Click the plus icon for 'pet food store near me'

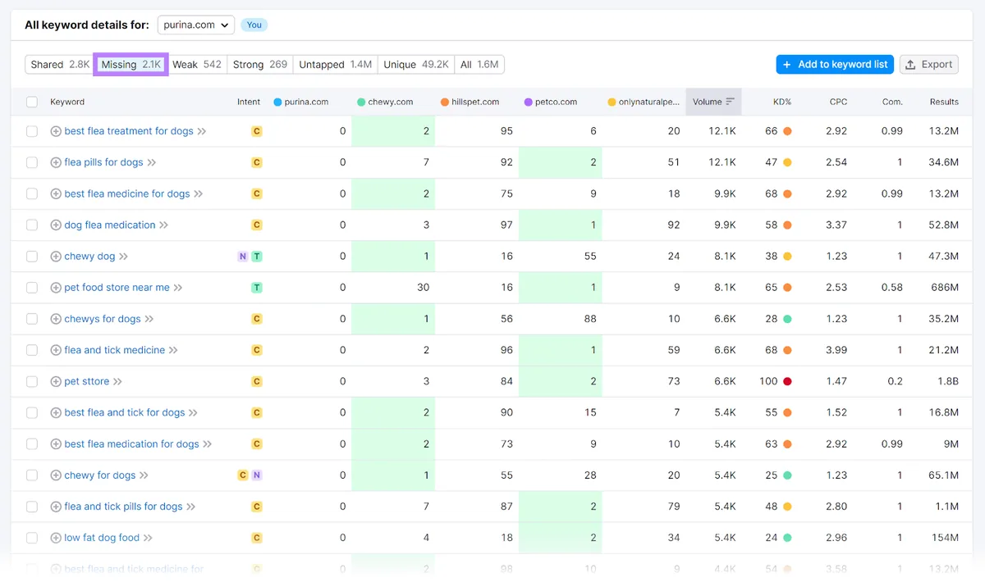click(56, 288)
